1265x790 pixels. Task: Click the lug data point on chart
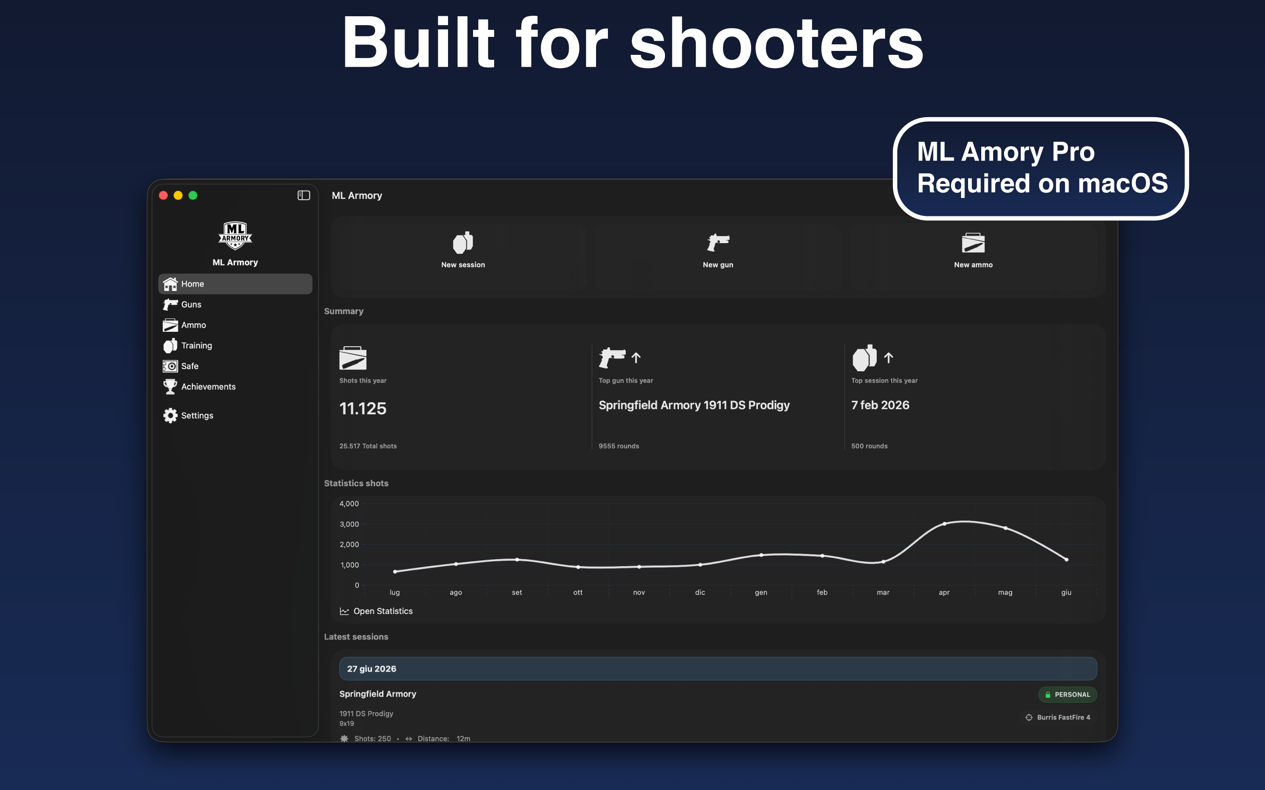click(395, 571)
